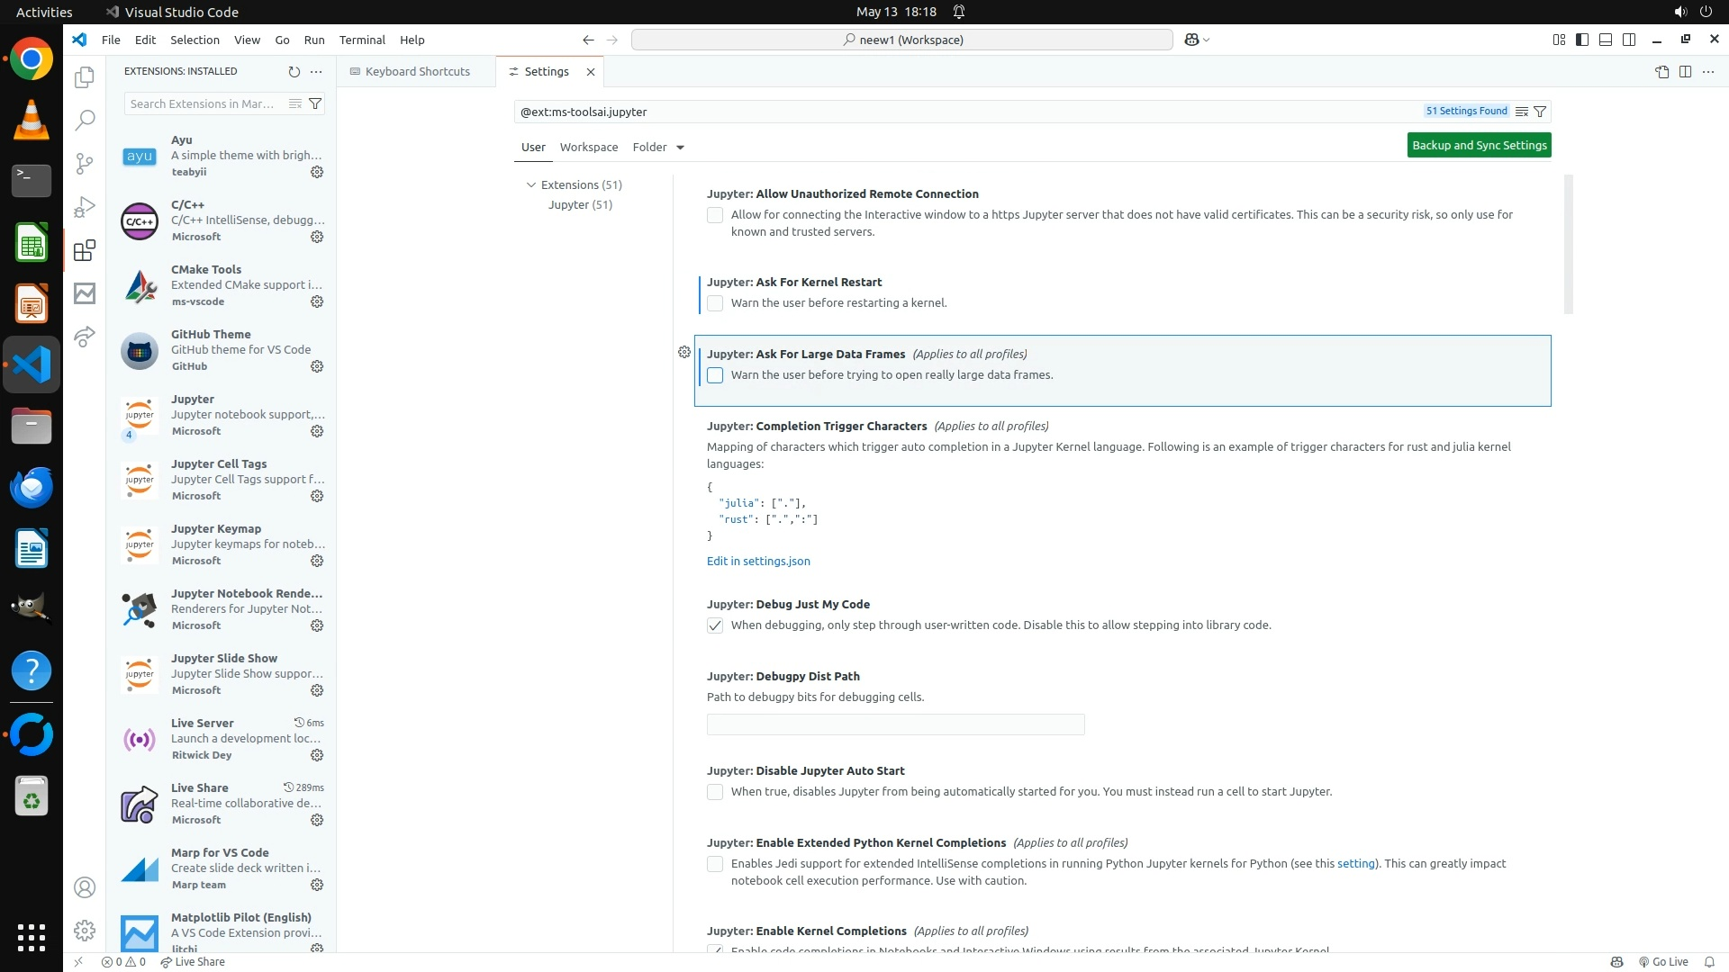Click Edit in settings.json link
1729x972 pixels.
click(758, 561)
